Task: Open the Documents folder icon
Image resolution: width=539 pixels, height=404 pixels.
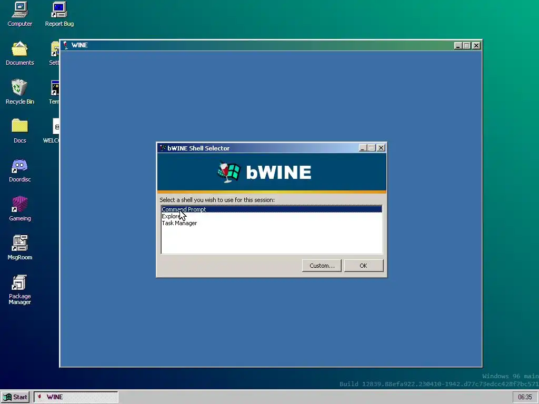Action: point(19,53)
